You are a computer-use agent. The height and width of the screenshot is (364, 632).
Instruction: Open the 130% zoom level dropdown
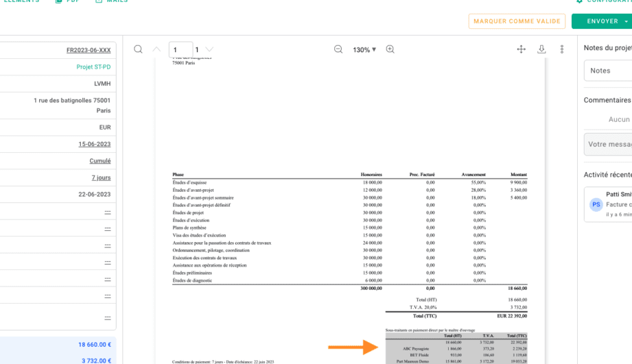click(364, 50)
